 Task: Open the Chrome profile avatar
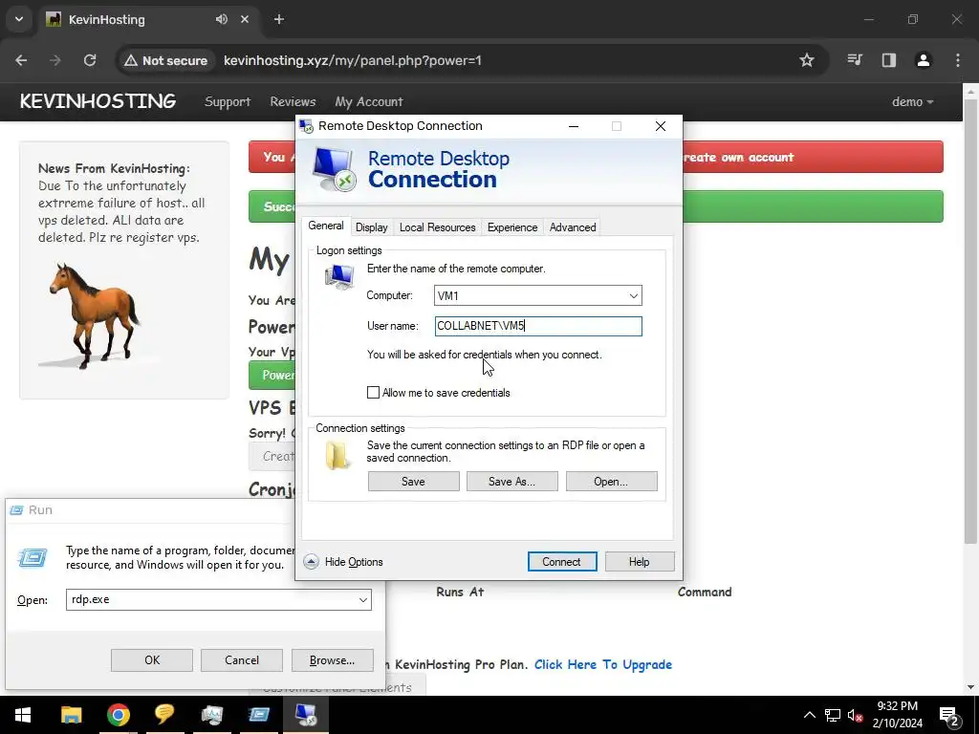(x=923, y=60)
